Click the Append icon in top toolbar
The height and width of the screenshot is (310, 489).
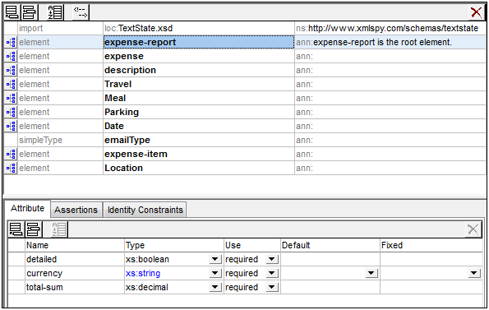[12, 12]
